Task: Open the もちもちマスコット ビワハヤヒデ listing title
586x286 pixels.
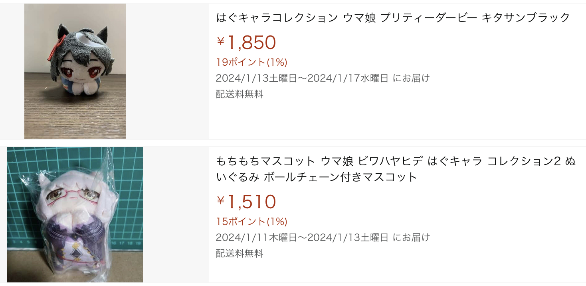Action: (x=395, y=169)
